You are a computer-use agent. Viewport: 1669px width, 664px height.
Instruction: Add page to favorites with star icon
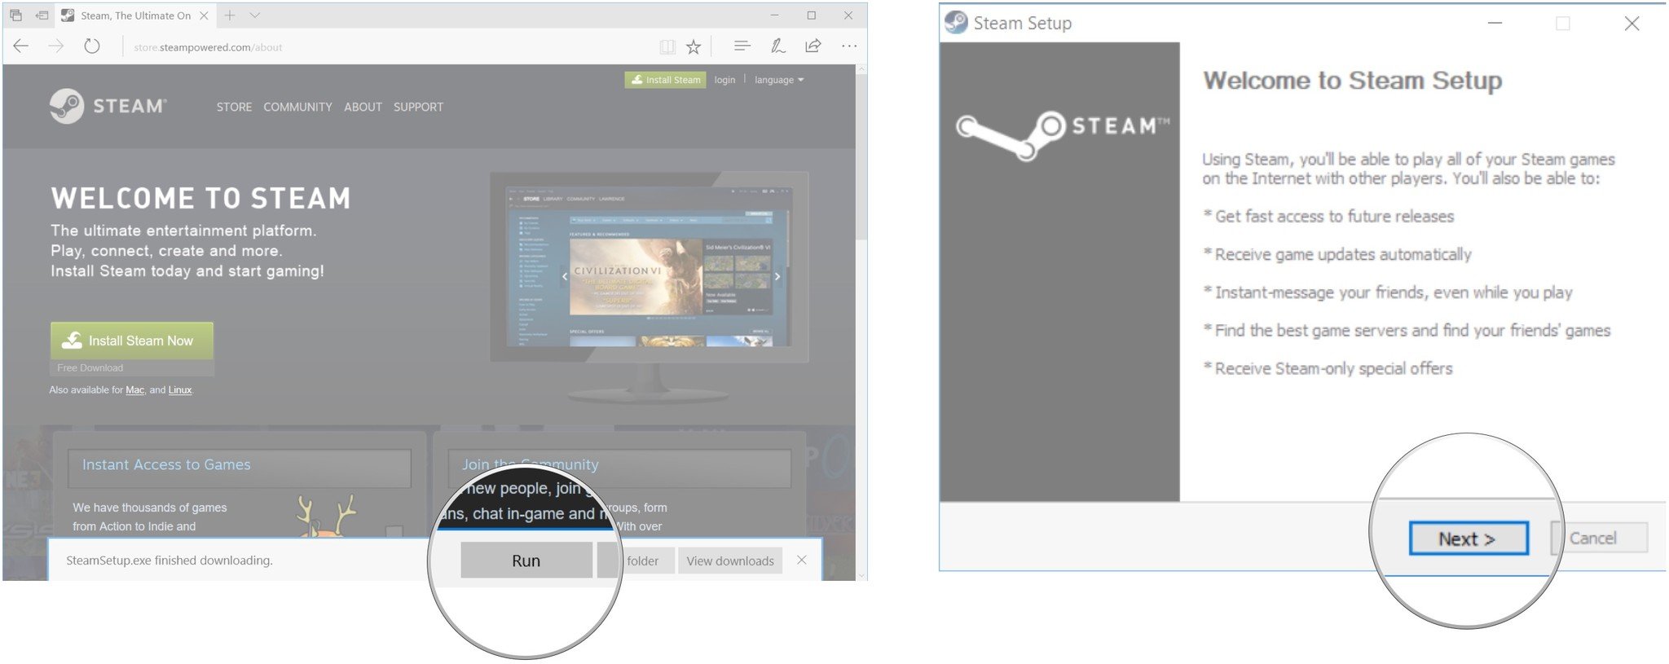click(694, 47)
